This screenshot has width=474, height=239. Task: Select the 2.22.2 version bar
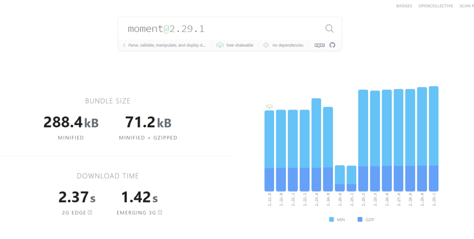(305, 151)
